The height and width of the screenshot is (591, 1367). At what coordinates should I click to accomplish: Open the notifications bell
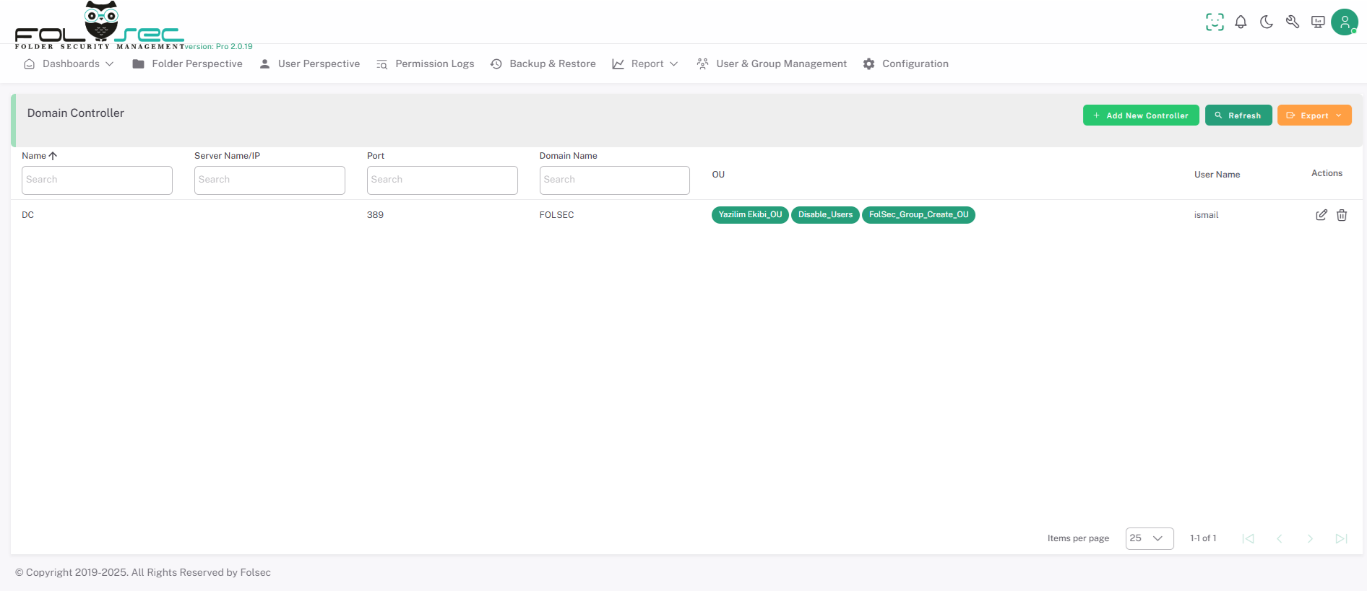tap(1241, 22)
